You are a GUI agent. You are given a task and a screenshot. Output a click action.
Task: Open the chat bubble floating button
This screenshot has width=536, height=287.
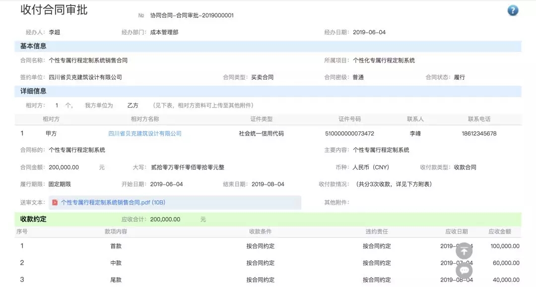tap(464, 270)
